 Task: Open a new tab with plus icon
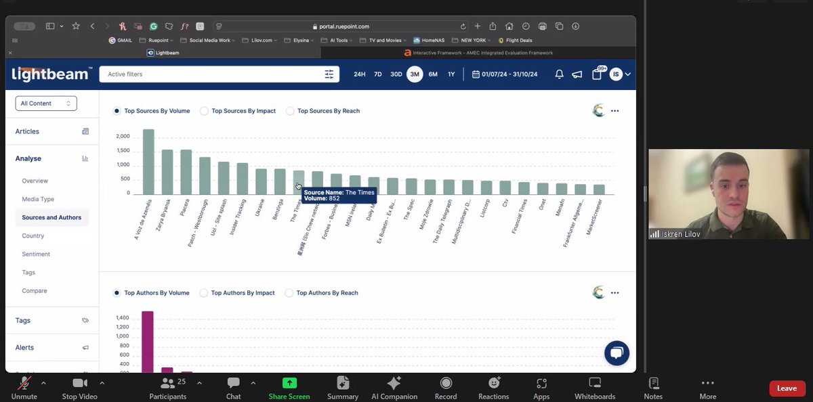tap(478, 26)
